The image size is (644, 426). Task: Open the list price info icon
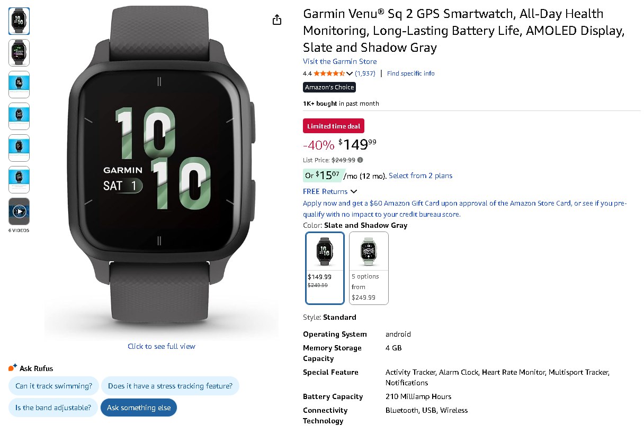point(360,160)
